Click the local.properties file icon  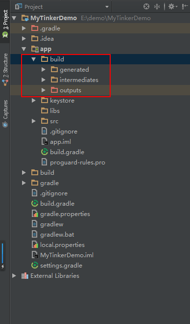pos(35,245)
